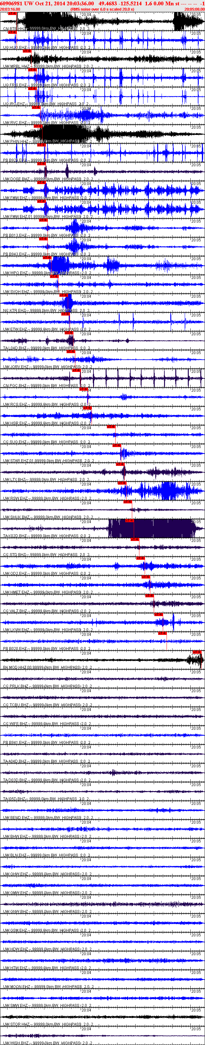Select the UW.WISH BHZ station label
This screenshot has height=1045, width=205.
(16, 1043)
